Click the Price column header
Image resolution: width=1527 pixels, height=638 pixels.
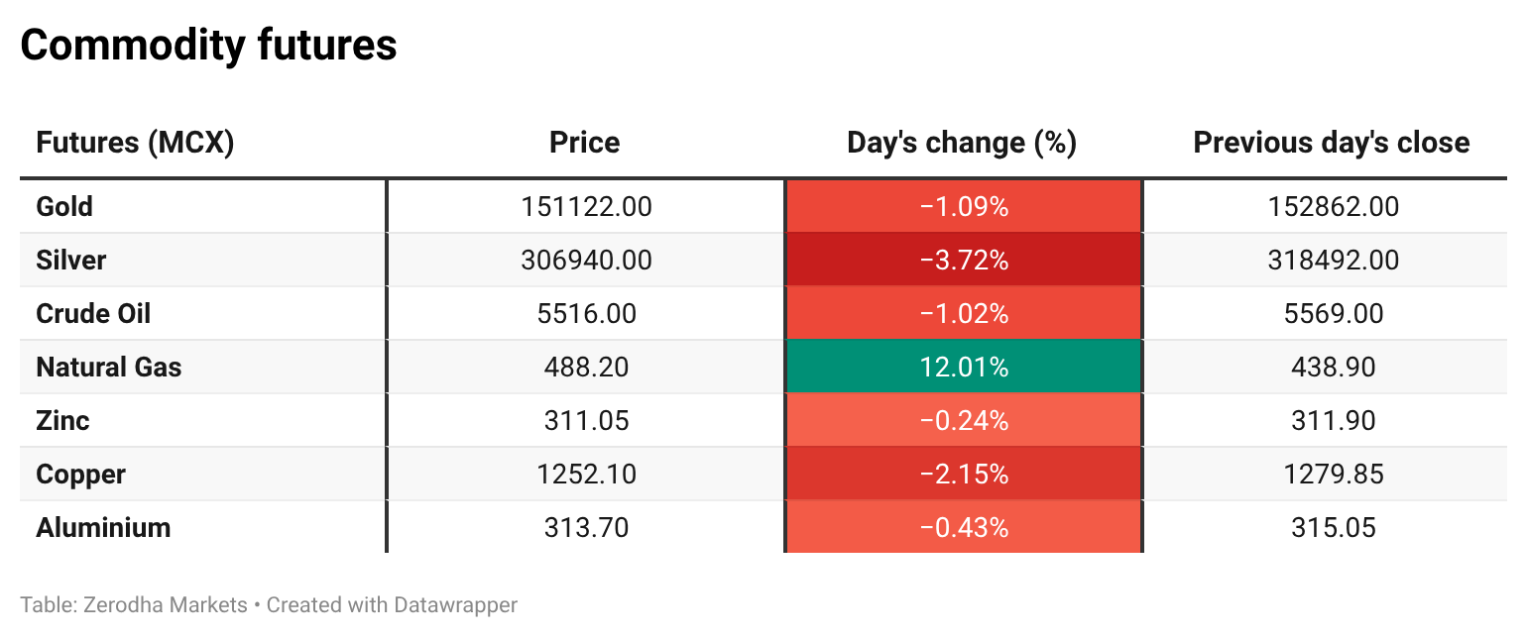coord(584,143)
